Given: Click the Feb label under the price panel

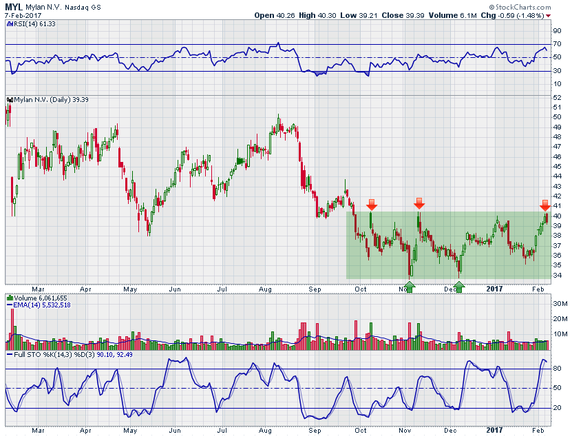Looking at the screenshot, I should 538,289.
